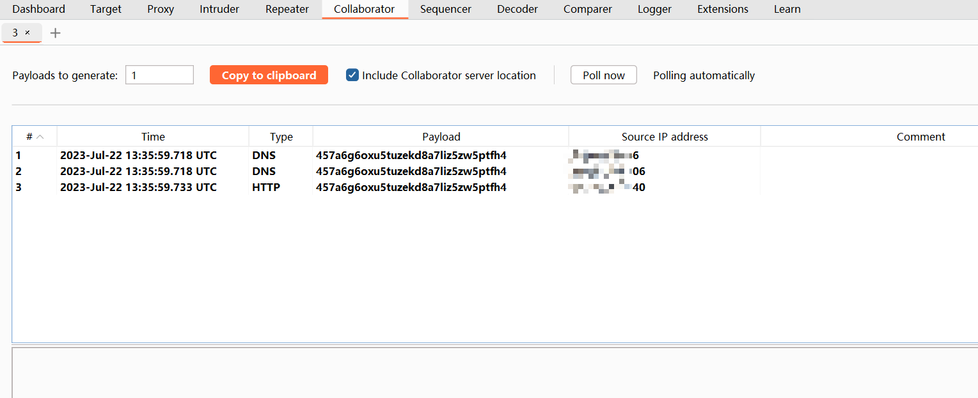Switch to the Dashboard tab

(x=38, y=9)
